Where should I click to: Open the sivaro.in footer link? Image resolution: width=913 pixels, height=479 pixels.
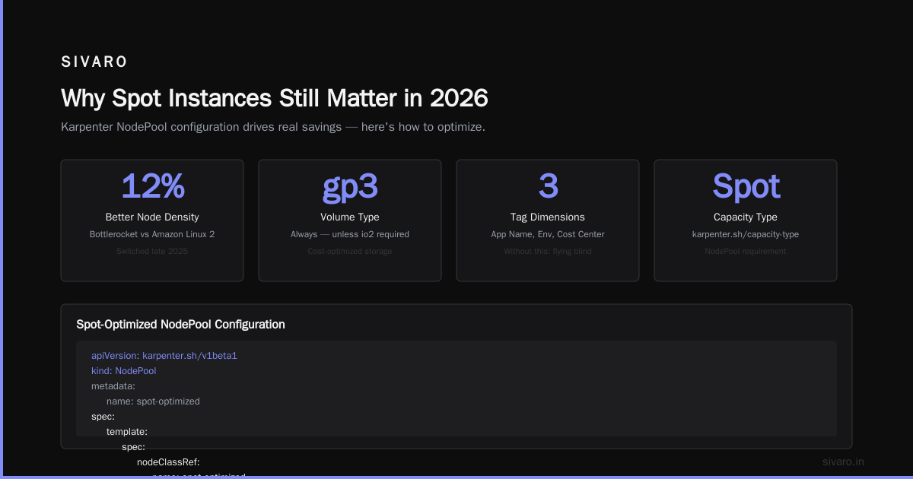click(x=844, y=462)
